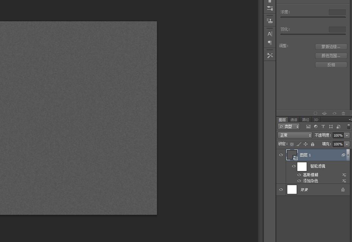The width and height of the screenshot is (352, 242).
Task: Toggle mask enable eye in Properties panel
Action: click(x=334, y=113)
